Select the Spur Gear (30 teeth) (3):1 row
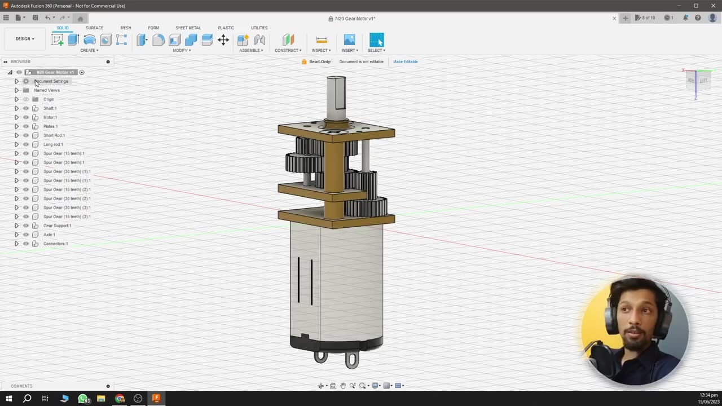This screenshot has height=406, width=722. tap(67, 208)
